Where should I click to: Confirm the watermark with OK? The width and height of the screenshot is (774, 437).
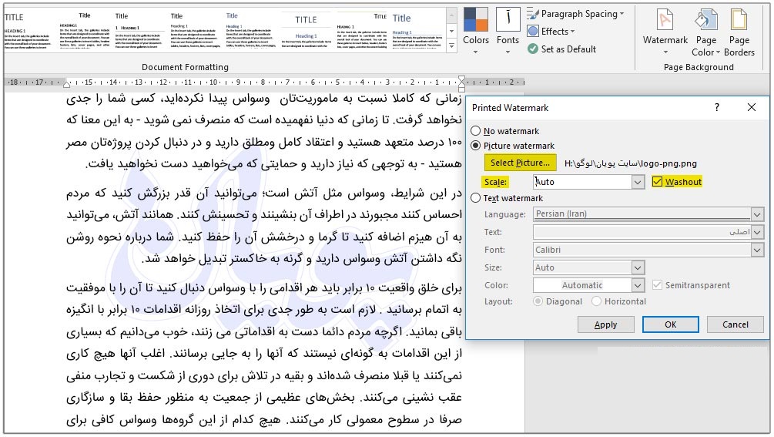670,324
